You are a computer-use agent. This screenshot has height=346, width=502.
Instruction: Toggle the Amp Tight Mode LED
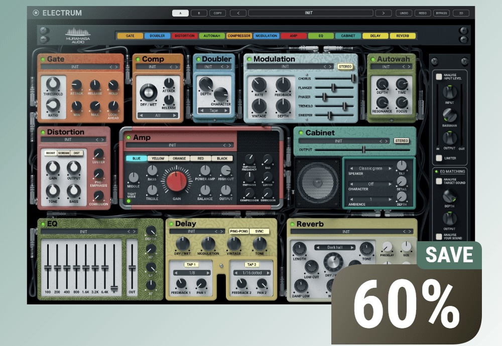(129, 201)
